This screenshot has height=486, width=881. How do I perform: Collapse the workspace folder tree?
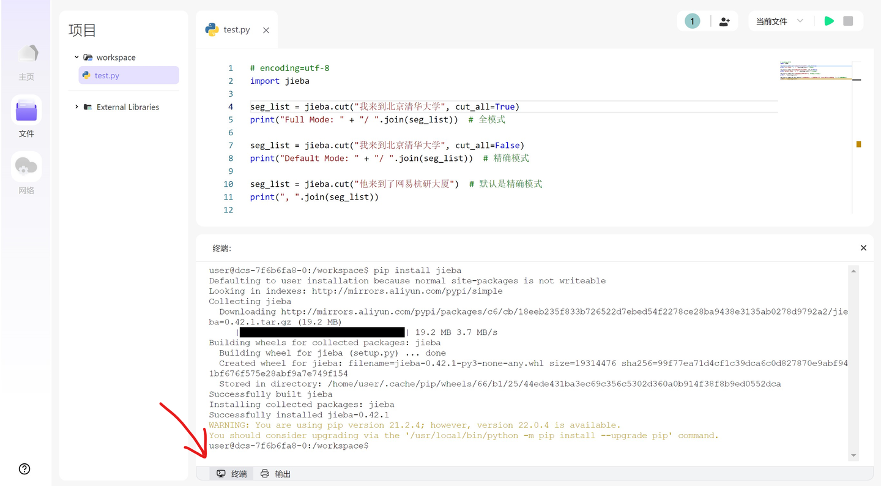pos(76,58)
